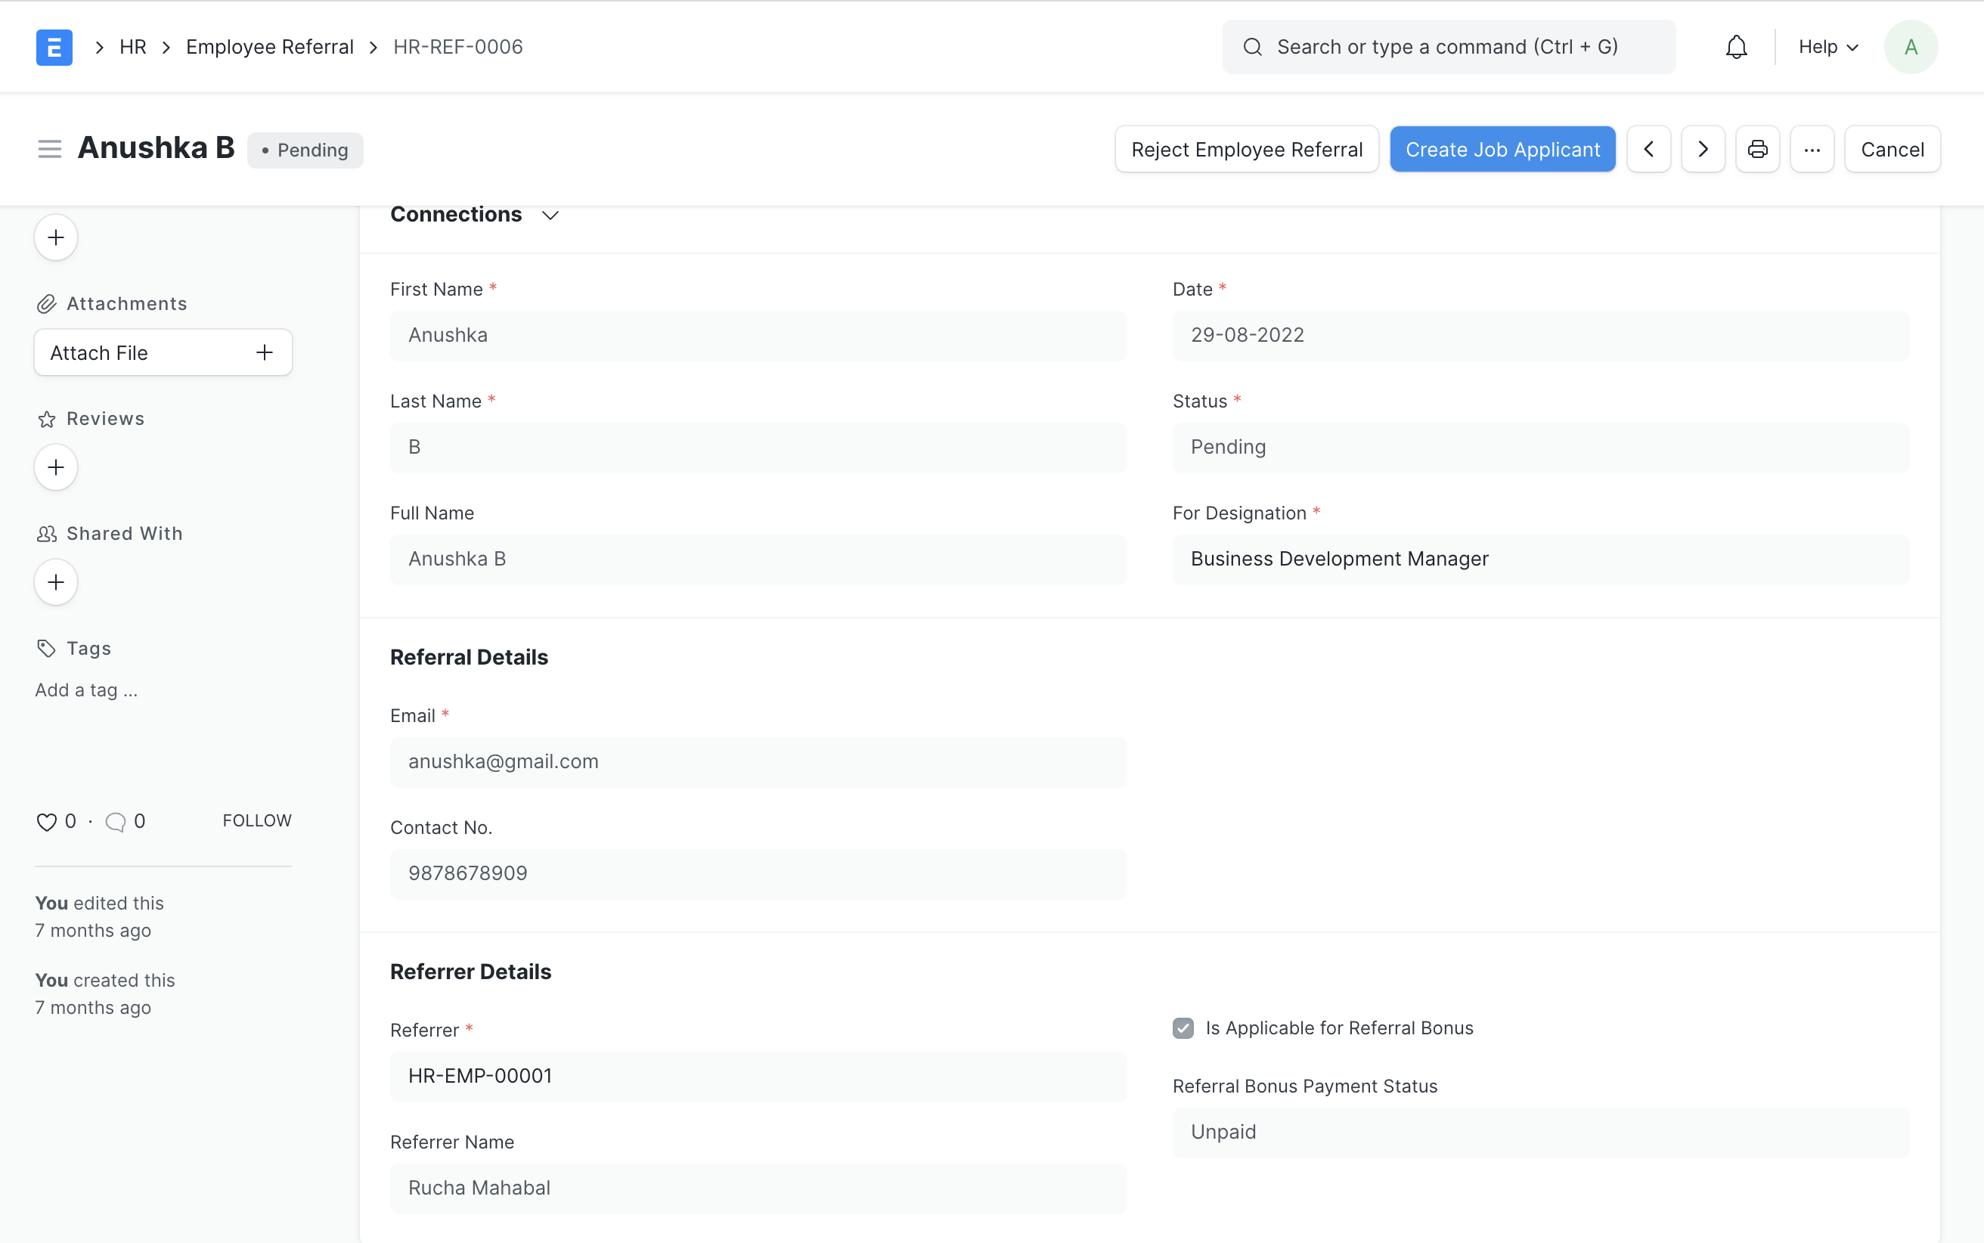Open the HR breadcrumb link
This screenshot has height=1243, width=1984.
pos(132,47)
